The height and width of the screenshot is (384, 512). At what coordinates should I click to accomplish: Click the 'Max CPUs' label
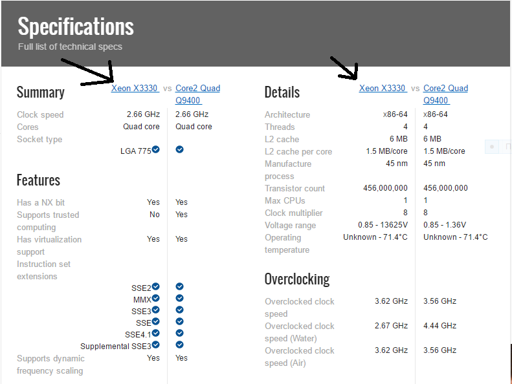285,200
